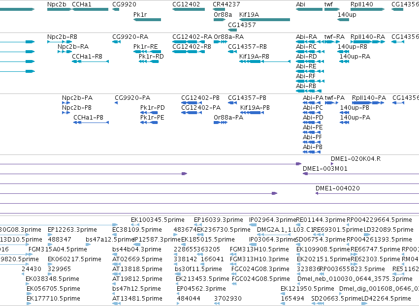Click clone DME1-004O20
The width and height of the screenshot is (419, 306).
367,193
